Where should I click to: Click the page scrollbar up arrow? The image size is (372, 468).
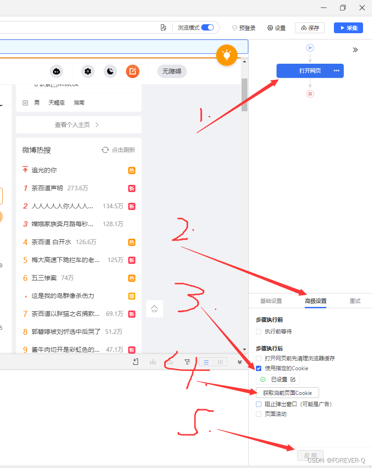244,61
